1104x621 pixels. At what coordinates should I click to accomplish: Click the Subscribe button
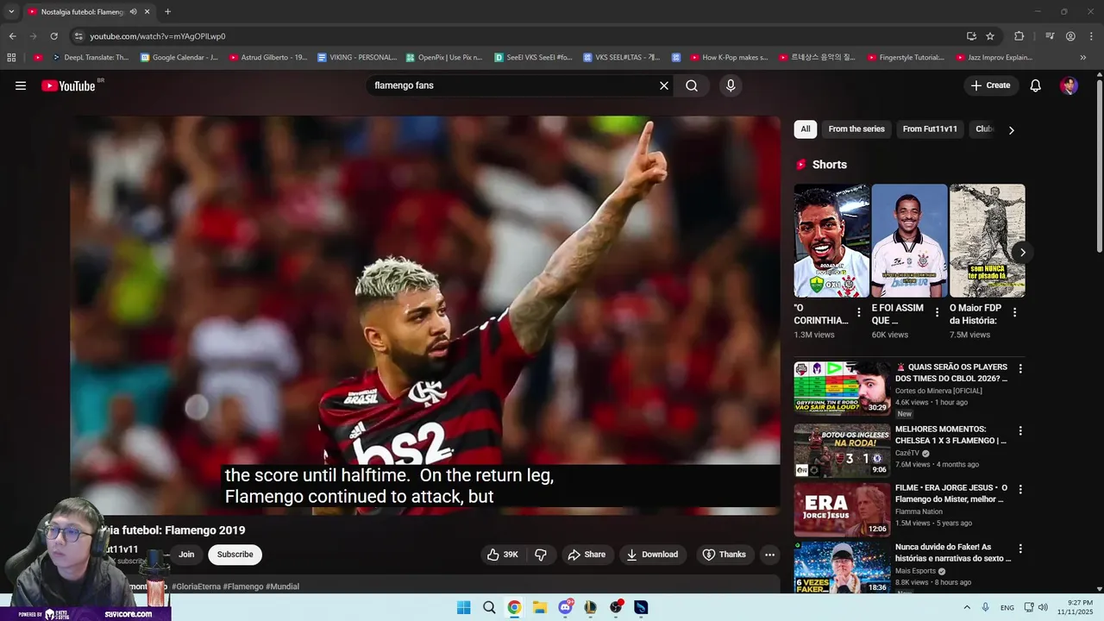coord(235,555)
